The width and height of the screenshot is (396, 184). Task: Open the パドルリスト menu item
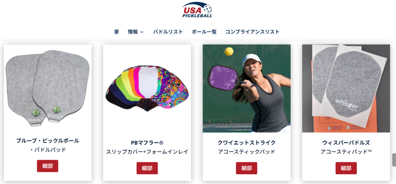(168, 32)
